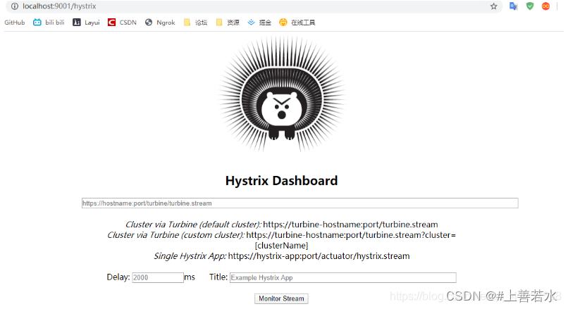568x309 pixels.
Task: Click the site info icon in address bar
Action: [x=15, y=6]
